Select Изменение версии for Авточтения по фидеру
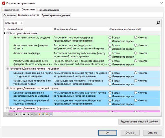 110,57
